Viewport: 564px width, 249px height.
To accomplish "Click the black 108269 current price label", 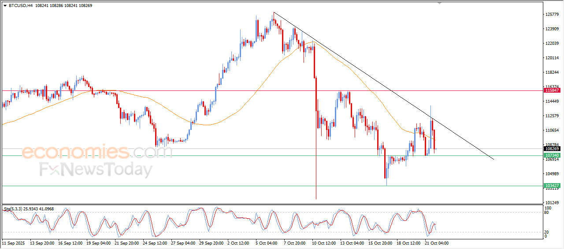I will pos(552,149).
